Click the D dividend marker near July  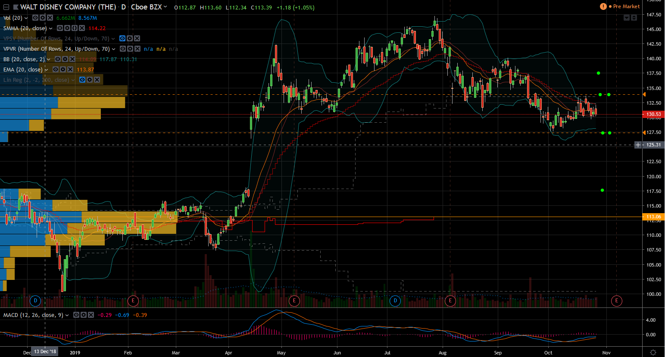pyautogui.click(x=395, y=301)
